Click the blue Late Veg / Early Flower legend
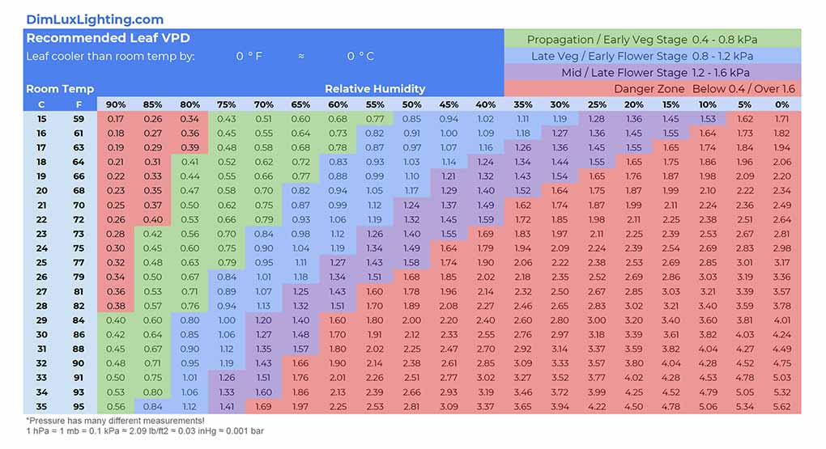Screen dimensions: 826x449 point(652,57)
